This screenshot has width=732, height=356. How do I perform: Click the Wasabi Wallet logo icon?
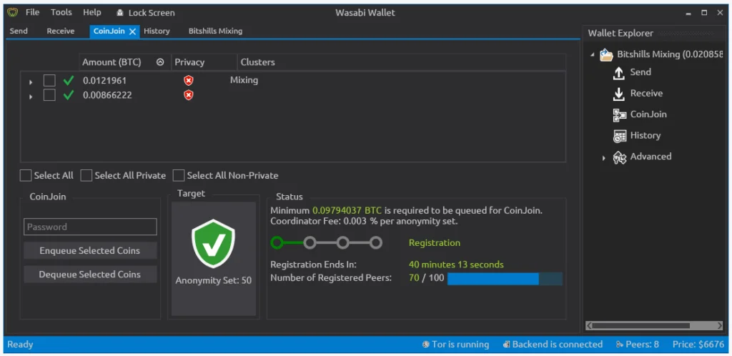coord(13,13)
